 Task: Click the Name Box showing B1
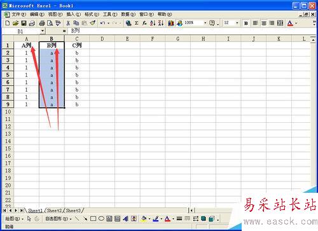coord(21,31)
